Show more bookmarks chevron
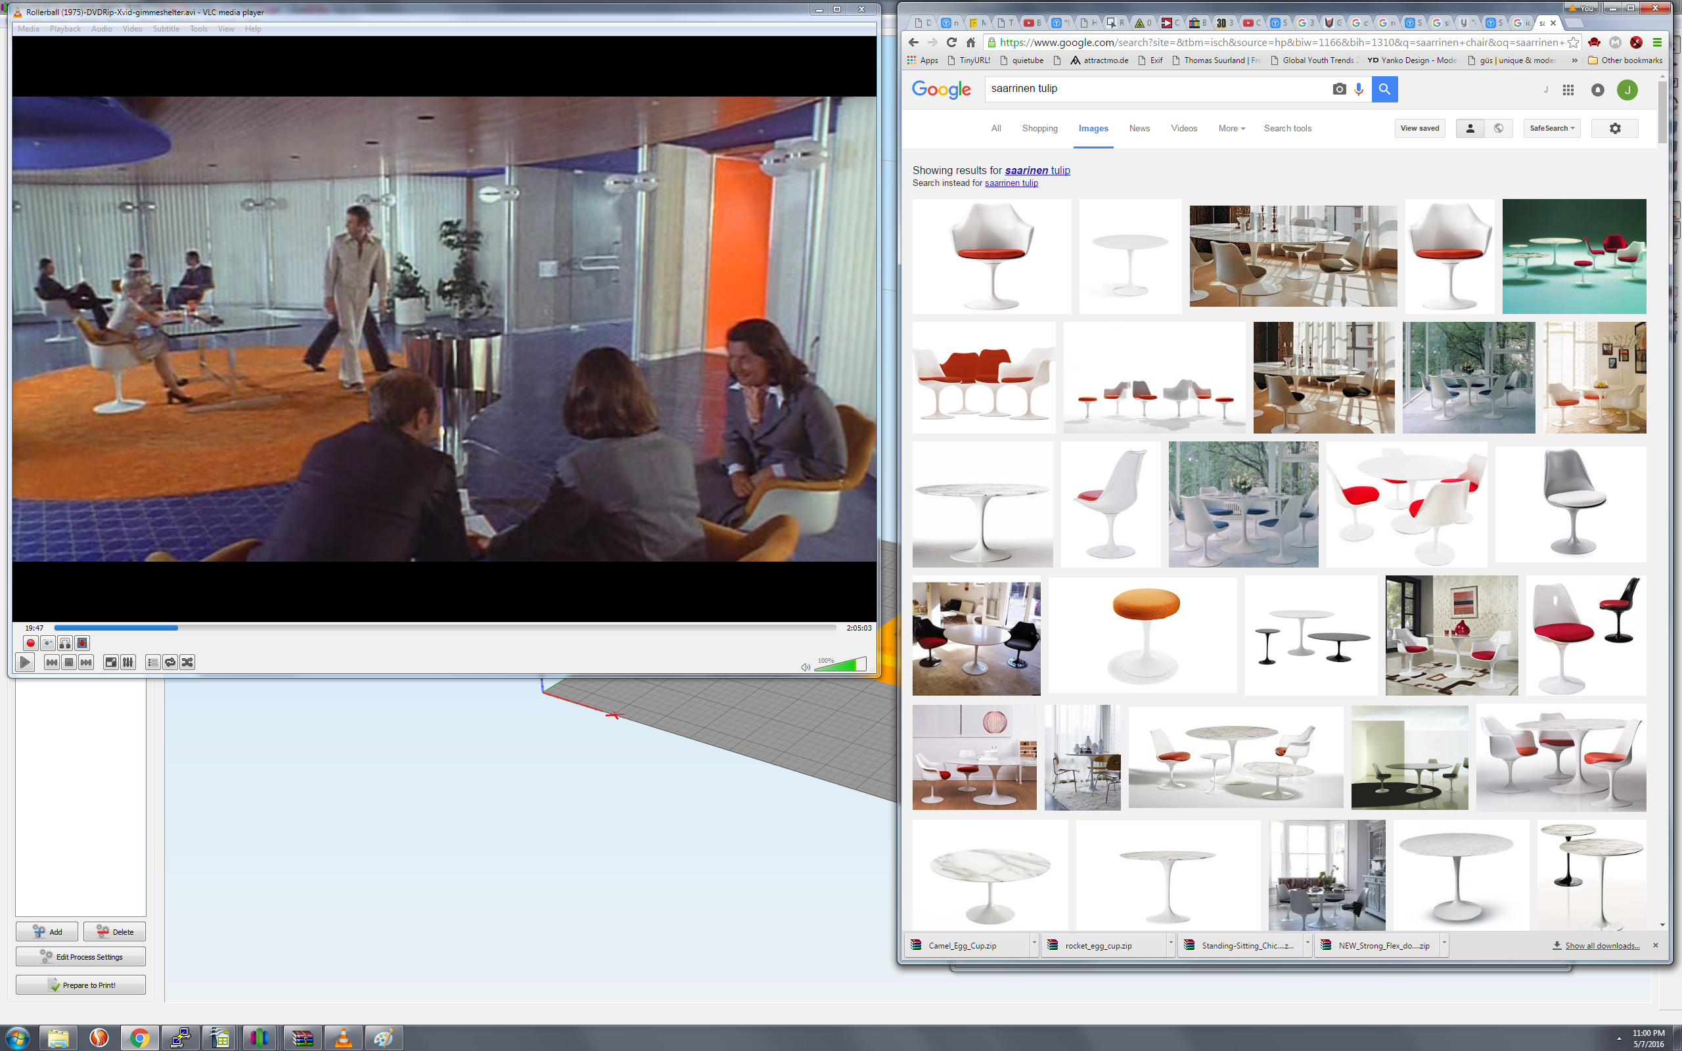Screen dimensions: 1682x1051 point(1574,60)
